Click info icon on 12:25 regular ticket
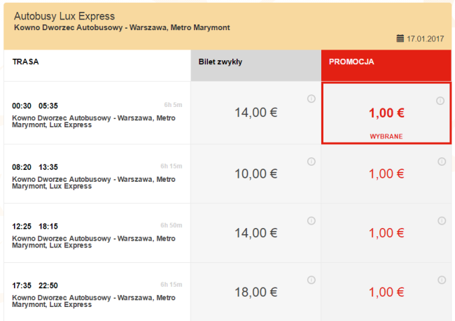The height and width of the screenshot is (321, 455). [311, 220]
